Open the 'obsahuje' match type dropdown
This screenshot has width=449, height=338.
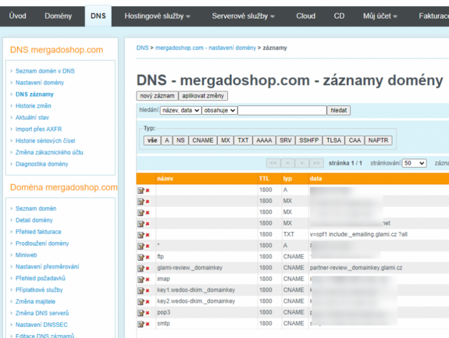pos(219,110)
